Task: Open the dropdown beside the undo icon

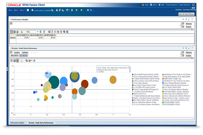Action: pos(69,10)
